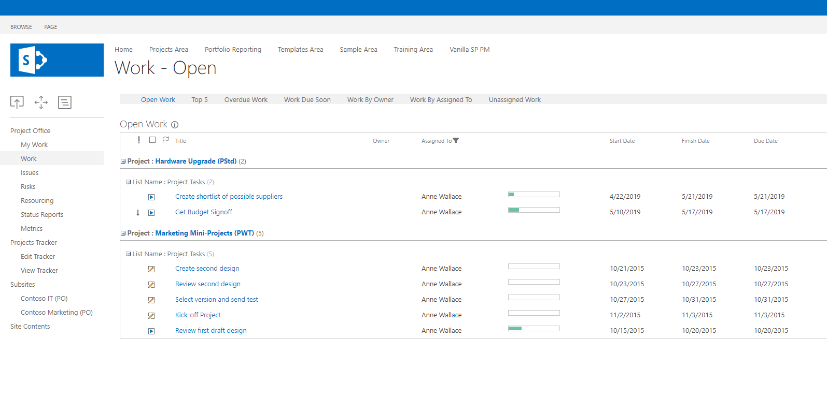The image size is (827, 397).
Task: Open Risks in the sidebar
Action: [28, 187]
